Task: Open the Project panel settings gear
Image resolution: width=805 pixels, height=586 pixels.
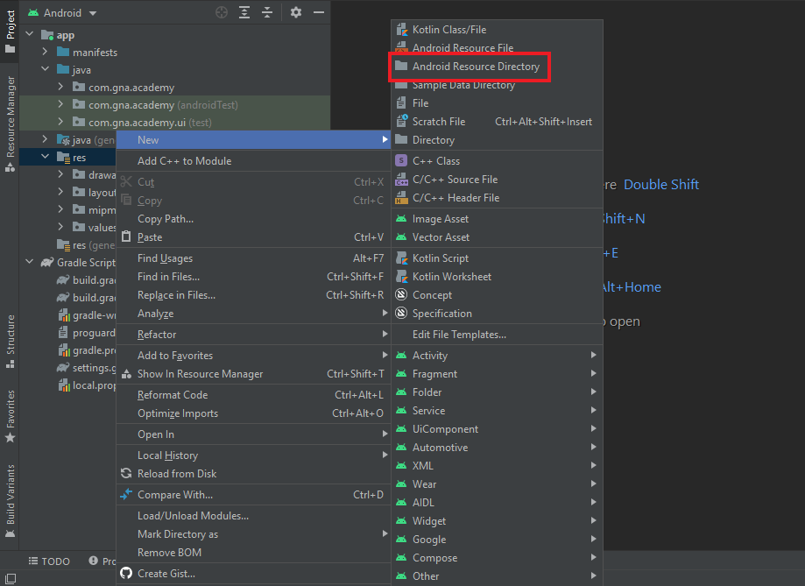Action: [x=295, y=12]
